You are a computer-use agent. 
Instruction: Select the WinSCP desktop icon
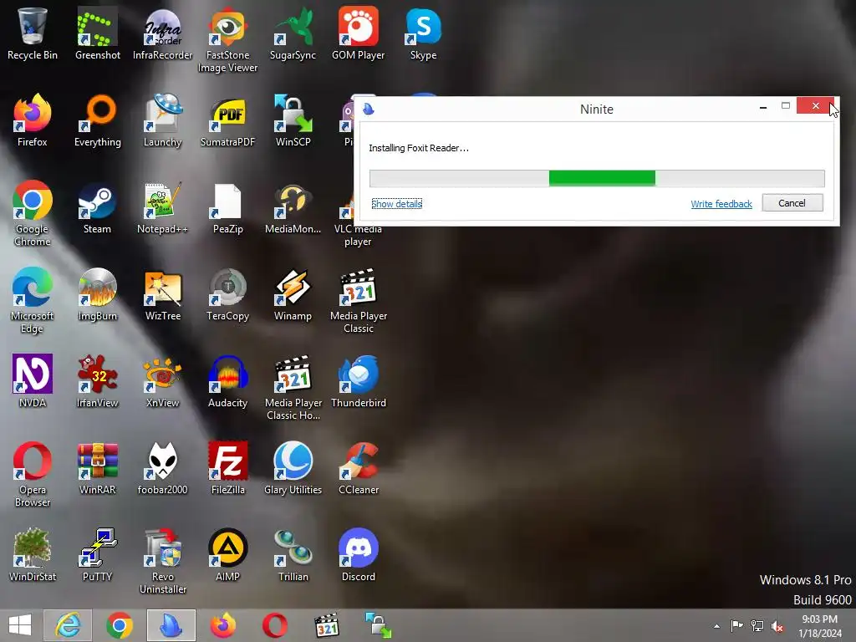click(293, 120)
